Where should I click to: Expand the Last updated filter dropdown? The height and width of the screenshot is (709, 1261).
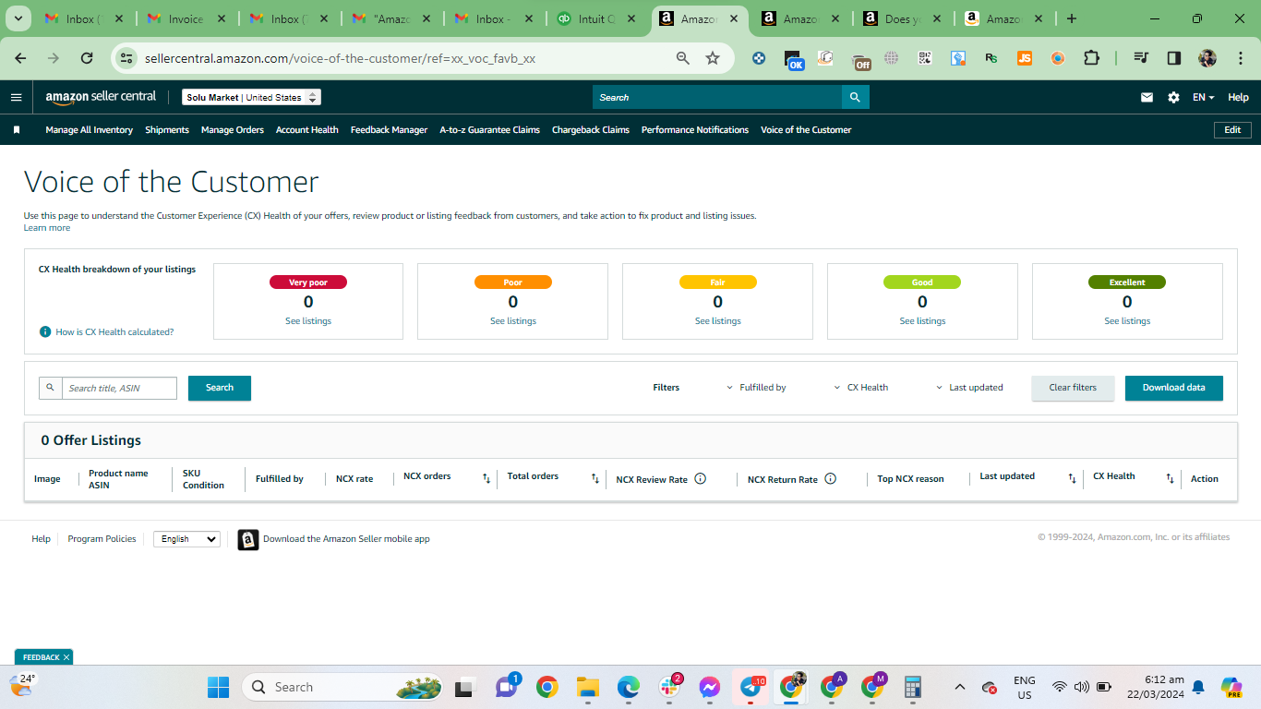coord(969,388)
